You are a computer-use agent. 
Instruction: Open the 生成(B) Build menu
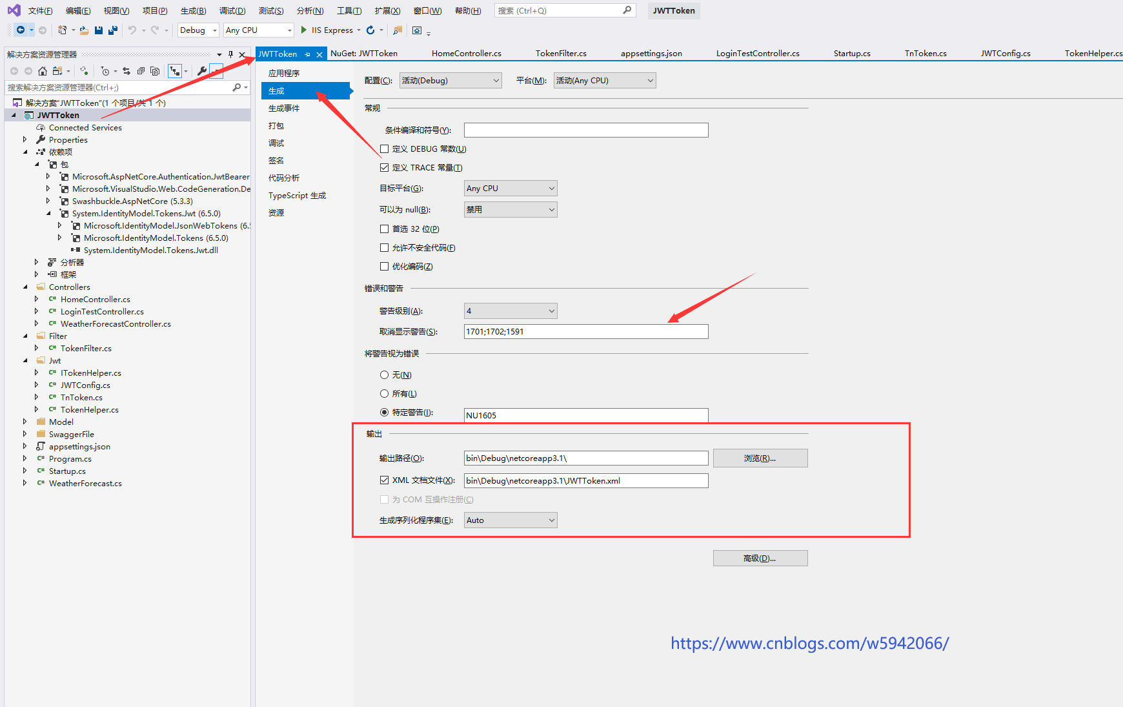[193, 11]
